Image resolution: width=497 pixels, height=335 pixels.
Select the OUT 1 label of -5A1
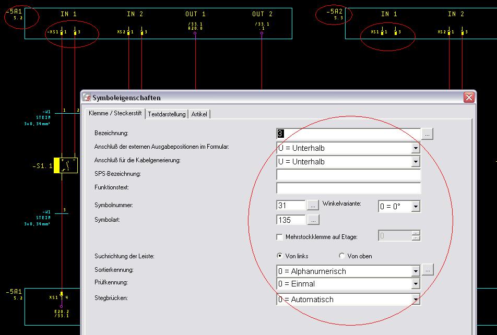[x=195, y=14]
